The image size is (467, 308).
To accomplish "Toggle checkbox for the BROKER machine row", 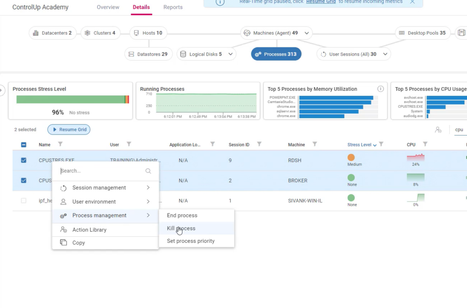I will [24, 180].
